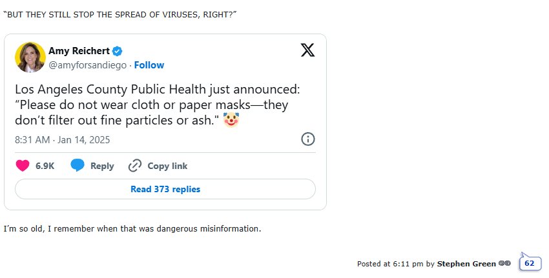Click the Reply text label
Viewport: 549px width, 278px height.
[x=102, y=166]
